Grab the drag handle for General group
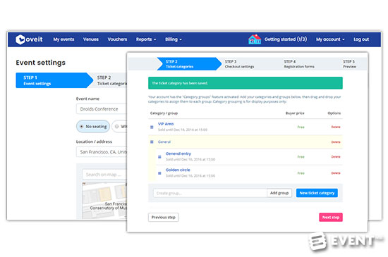This screenshot has height=257, width=388. click(x=152, y=142)
